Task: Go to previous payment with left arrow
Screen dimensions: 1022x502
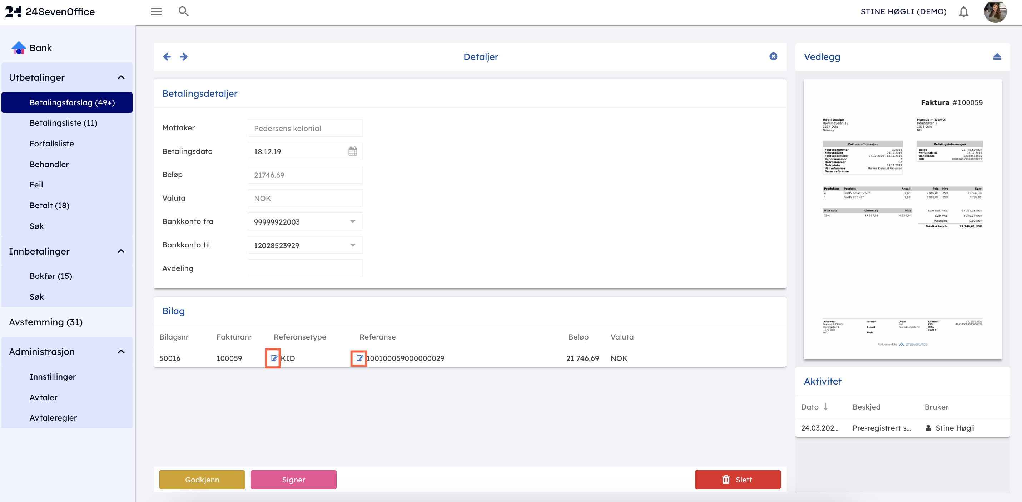Action: (x=167, y=57)
